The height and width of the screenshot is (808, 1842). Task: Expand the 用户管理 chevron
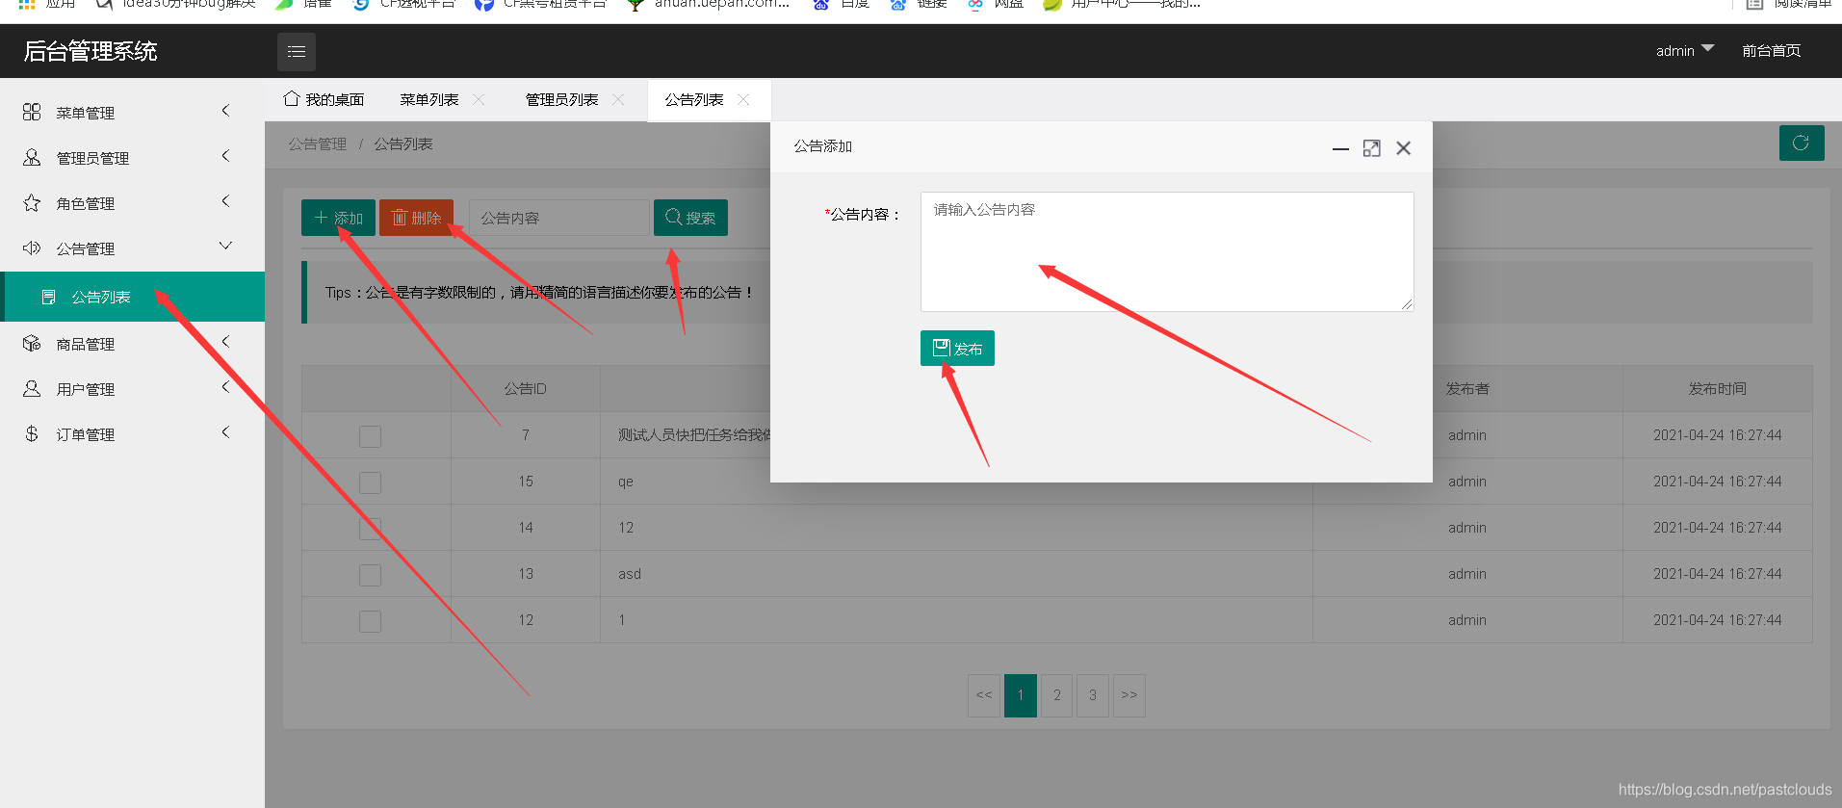(x=225, y=387)
